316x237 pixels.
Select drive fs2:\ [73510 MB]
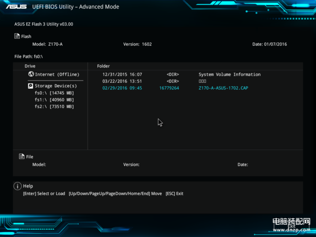tap(54, 107)
